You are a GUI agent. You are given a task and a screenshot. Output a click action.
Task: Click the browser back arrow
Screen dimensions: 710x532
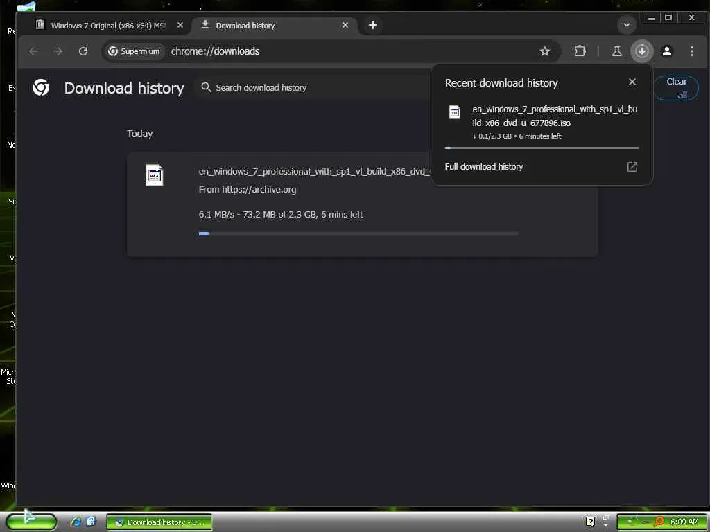tap(33, 51)
